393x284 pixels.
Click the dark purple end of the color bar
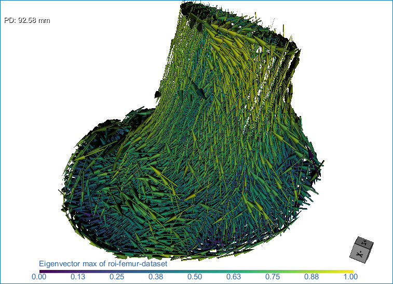tap(43, 271)
